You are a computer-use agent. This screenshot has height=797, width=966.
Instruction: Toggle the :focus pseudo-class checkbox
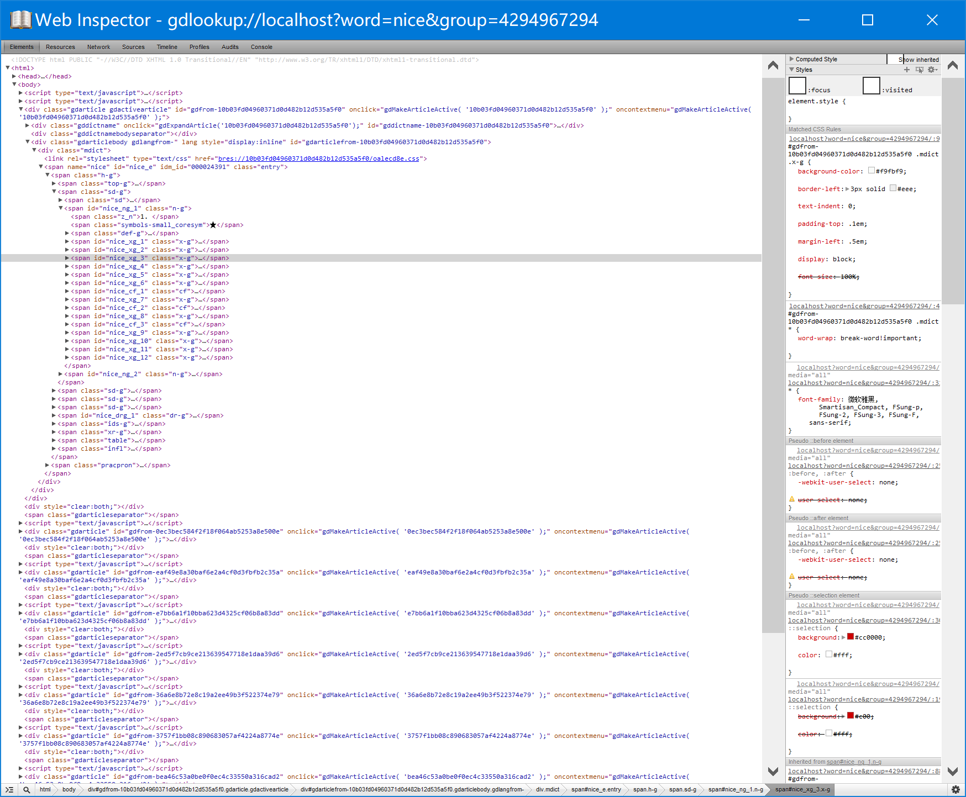[797, 86]
